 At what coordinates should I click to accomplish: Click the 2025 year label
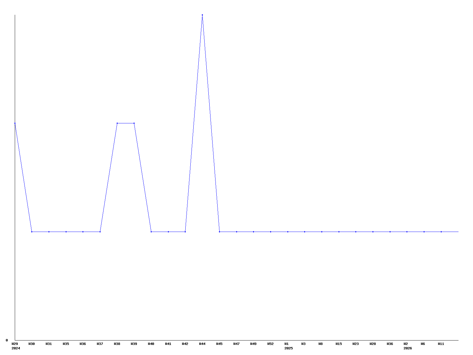click(289, 348)
